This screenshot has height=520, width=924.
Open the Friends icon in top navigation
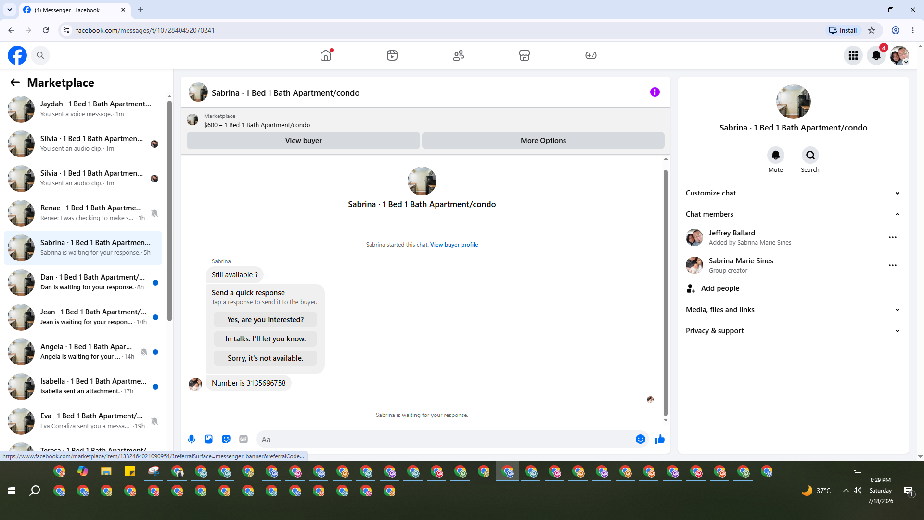coord(459,55)
